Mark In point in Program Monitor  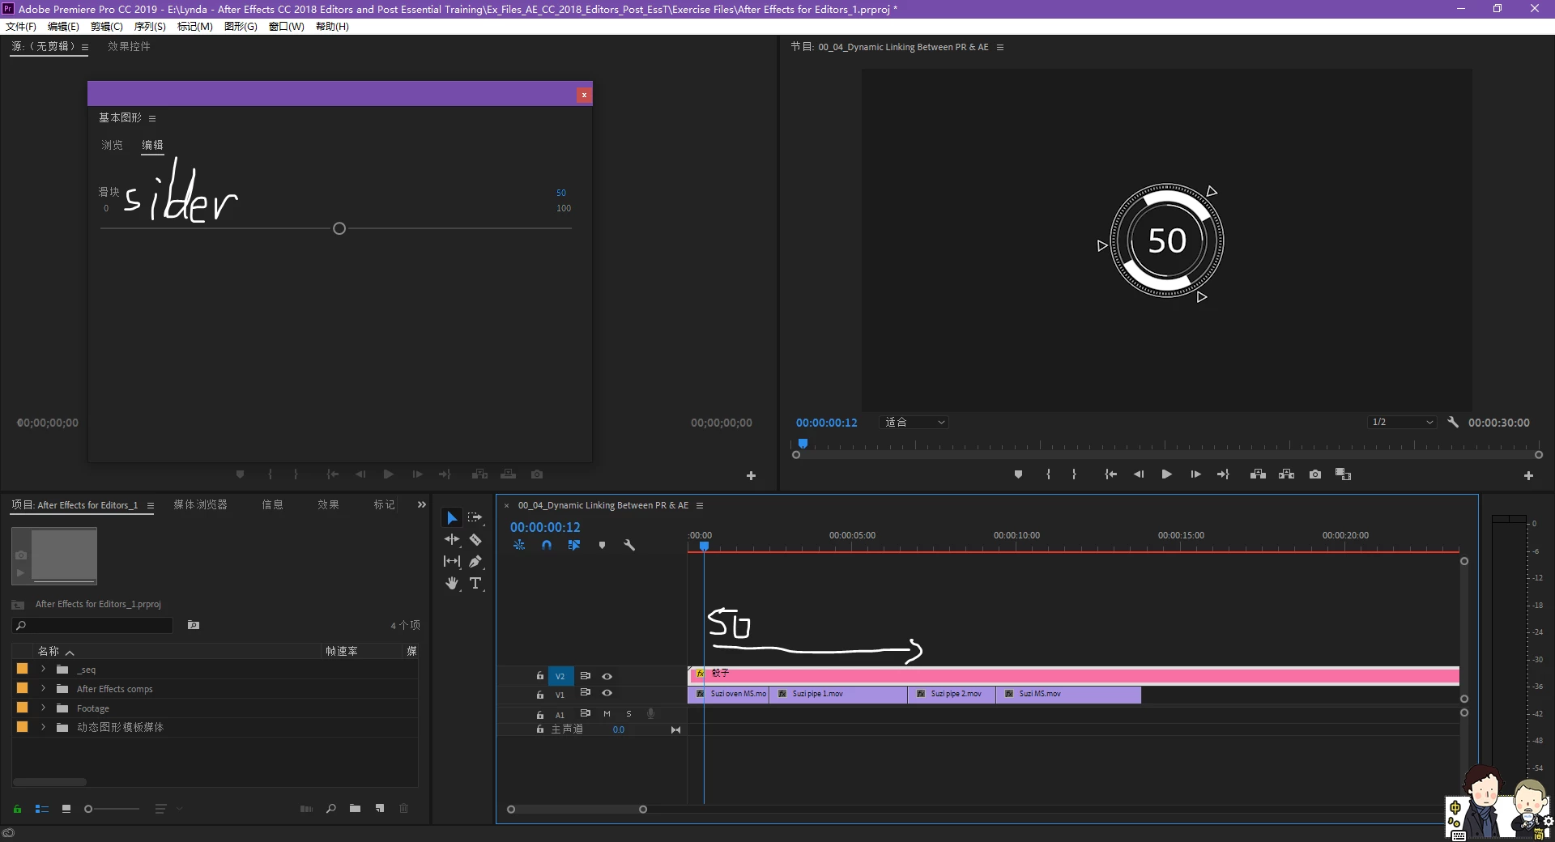coord(1048,474)
